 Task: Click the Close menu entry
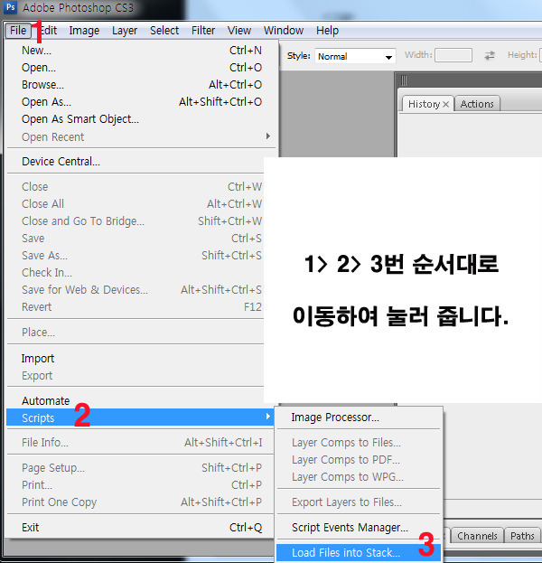tap(135, 187)
